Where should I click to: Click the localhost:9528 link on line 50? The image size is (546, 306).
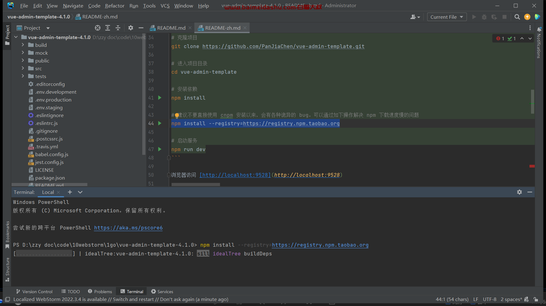[235, 175]
